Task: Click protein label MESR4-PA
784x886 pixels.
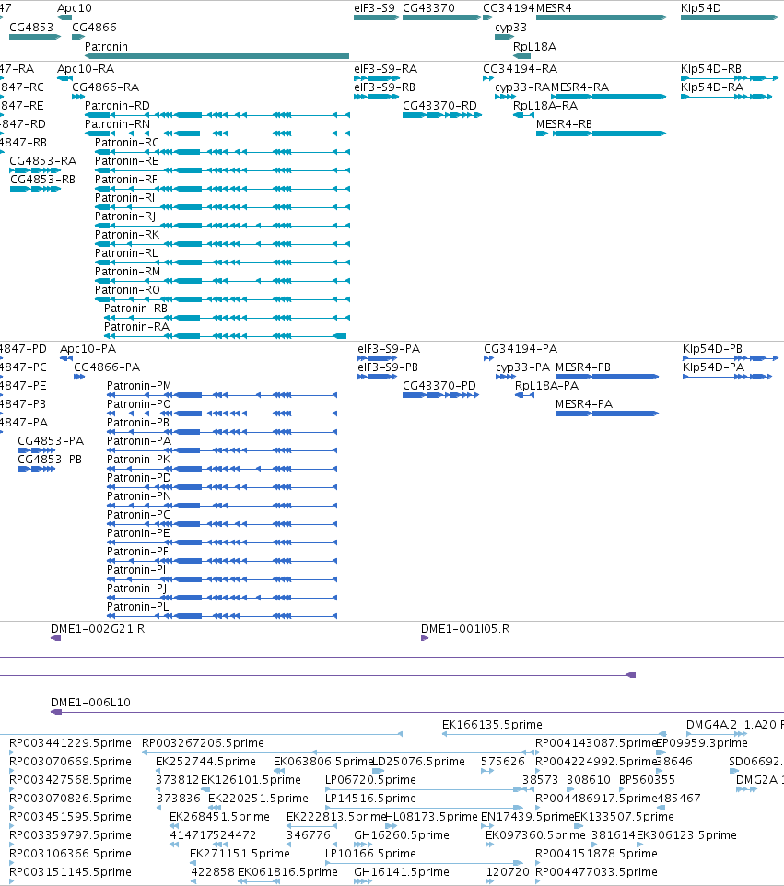Action: tap(584, 404)
